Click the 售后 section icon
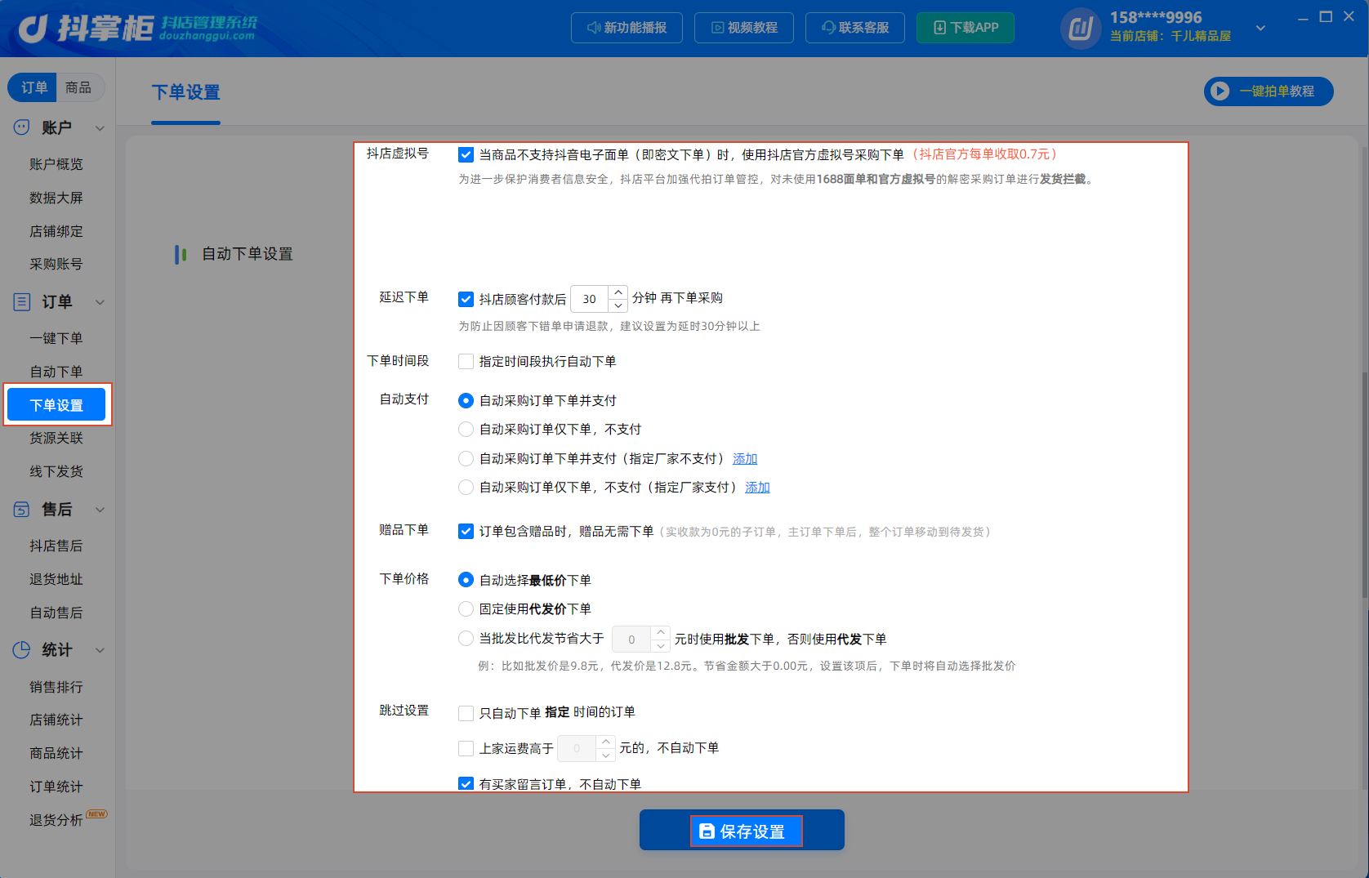Screen dimensions: 1369x878 (22, 510)
